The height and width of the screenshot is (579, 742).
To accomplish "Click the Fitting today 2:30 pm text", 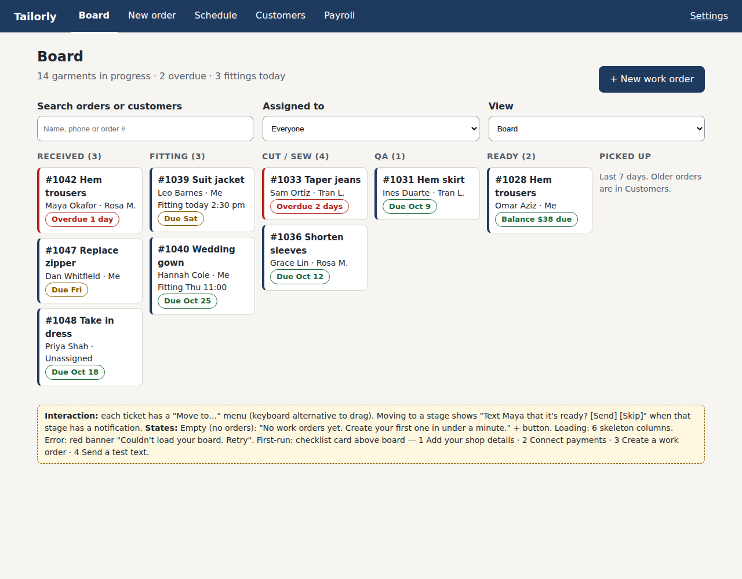I will (x=201, y=205).
